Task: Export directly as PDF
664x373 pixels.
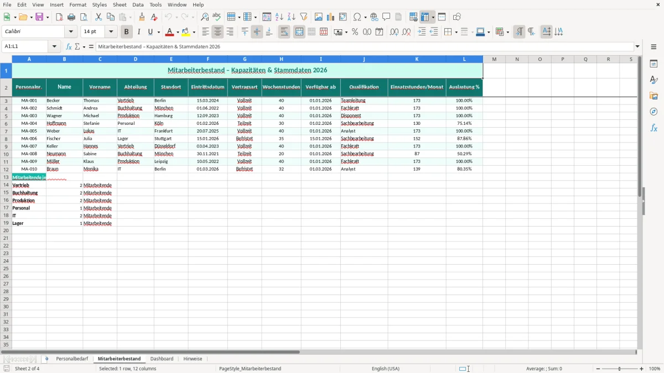Action: pyautogui.click(x=59, y=17)
